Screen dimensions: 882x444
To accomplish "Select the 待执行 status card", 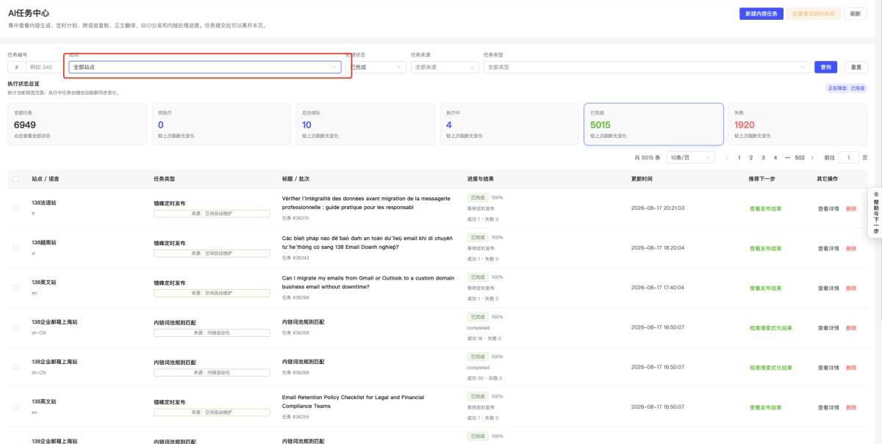I will pos(221,124).
